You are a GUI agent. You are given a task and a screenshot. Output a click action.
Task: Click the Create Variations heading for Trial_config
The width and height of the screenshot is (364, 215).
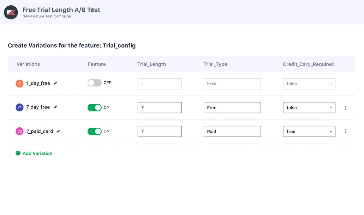coord(72,45)
